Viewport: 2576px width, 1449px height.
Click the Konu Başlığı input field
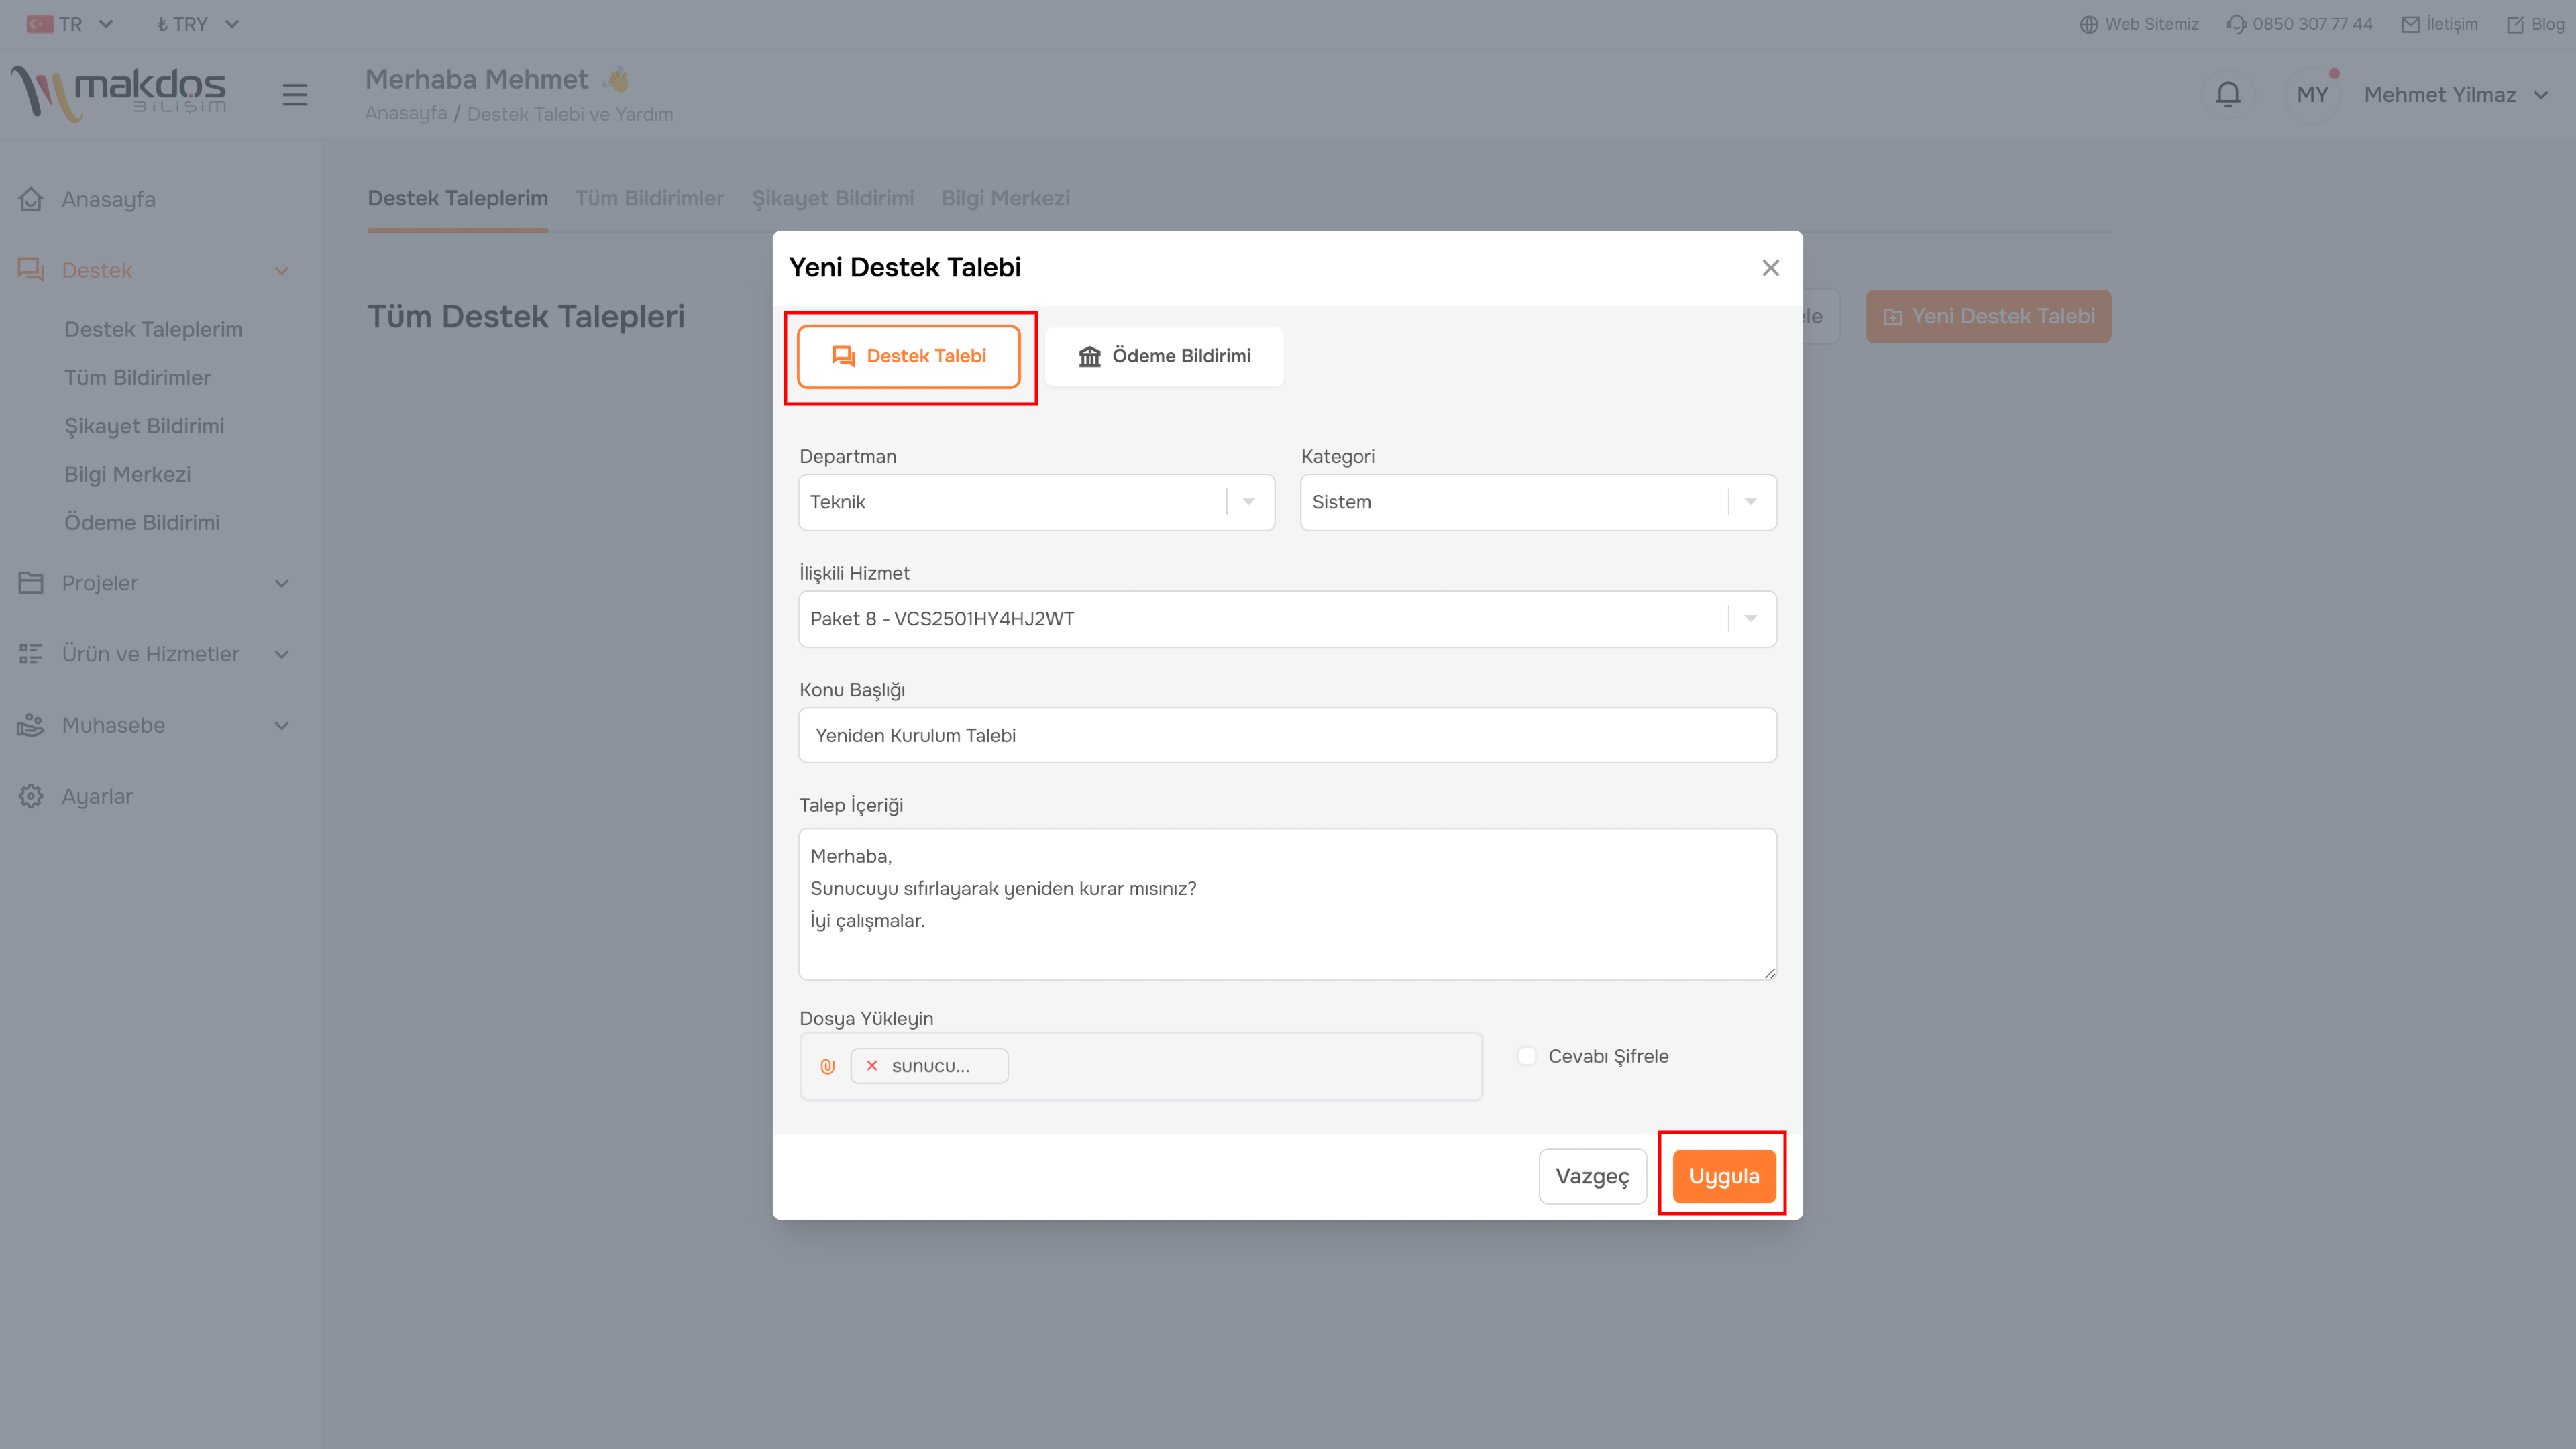1287,735
